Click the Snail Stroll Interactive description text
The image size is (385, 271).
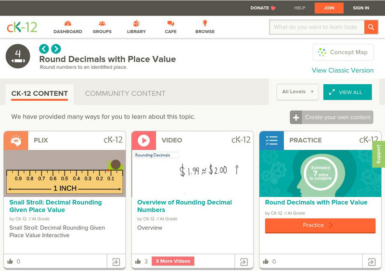[57, 232]
